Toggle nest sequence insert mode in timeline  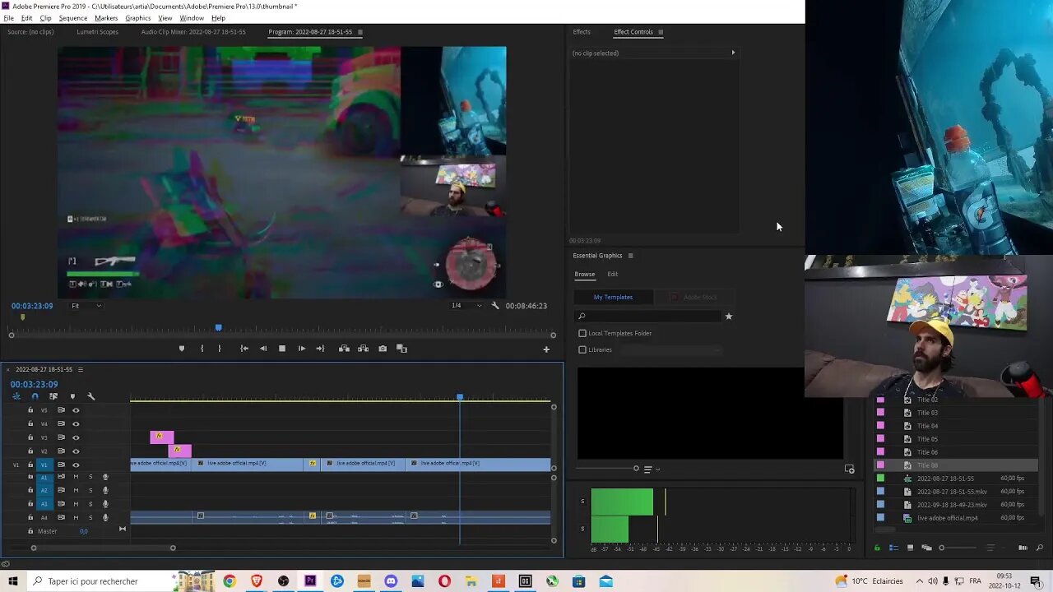click(16, 396)
